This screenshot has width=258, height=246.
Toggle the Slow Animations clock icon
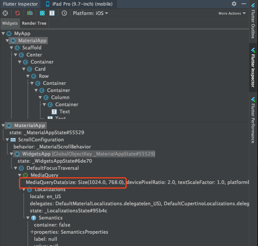pos(64,13)
